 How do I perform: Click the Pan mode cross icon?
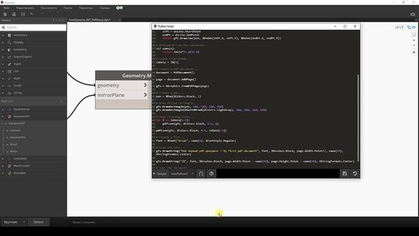click(x=414, y=52)
